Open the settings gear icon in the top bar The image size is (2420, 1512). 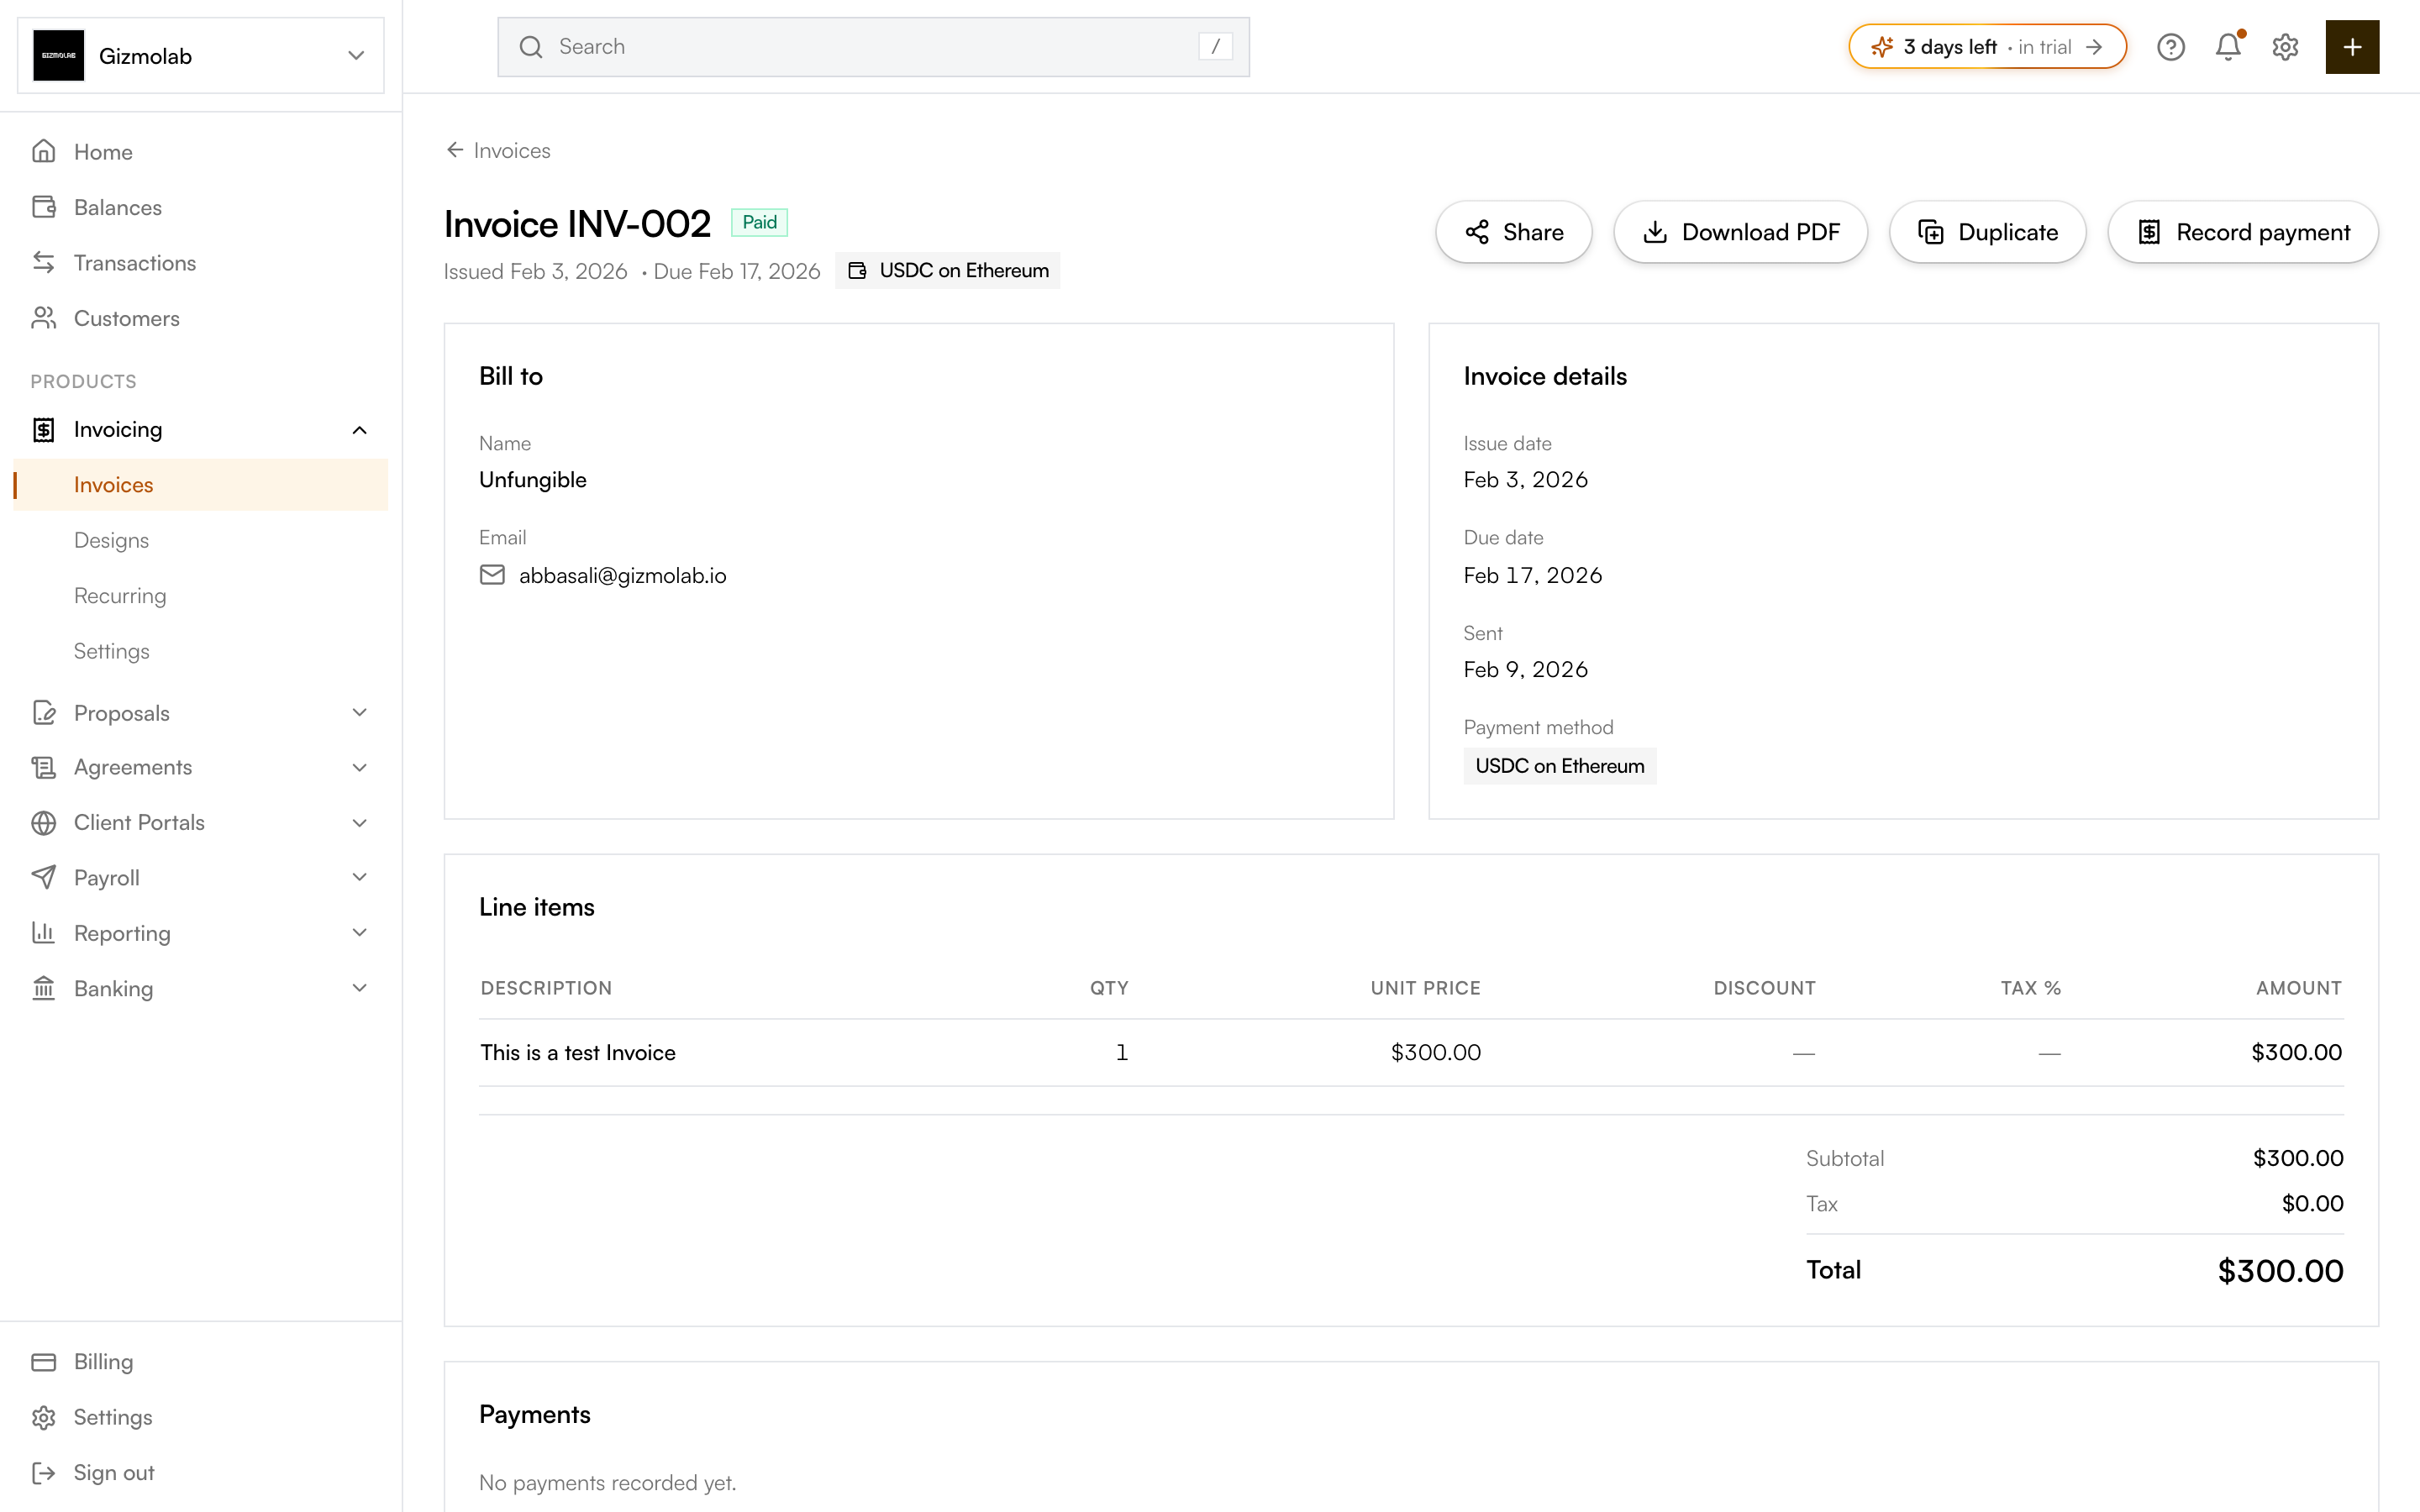(2285, 47)
